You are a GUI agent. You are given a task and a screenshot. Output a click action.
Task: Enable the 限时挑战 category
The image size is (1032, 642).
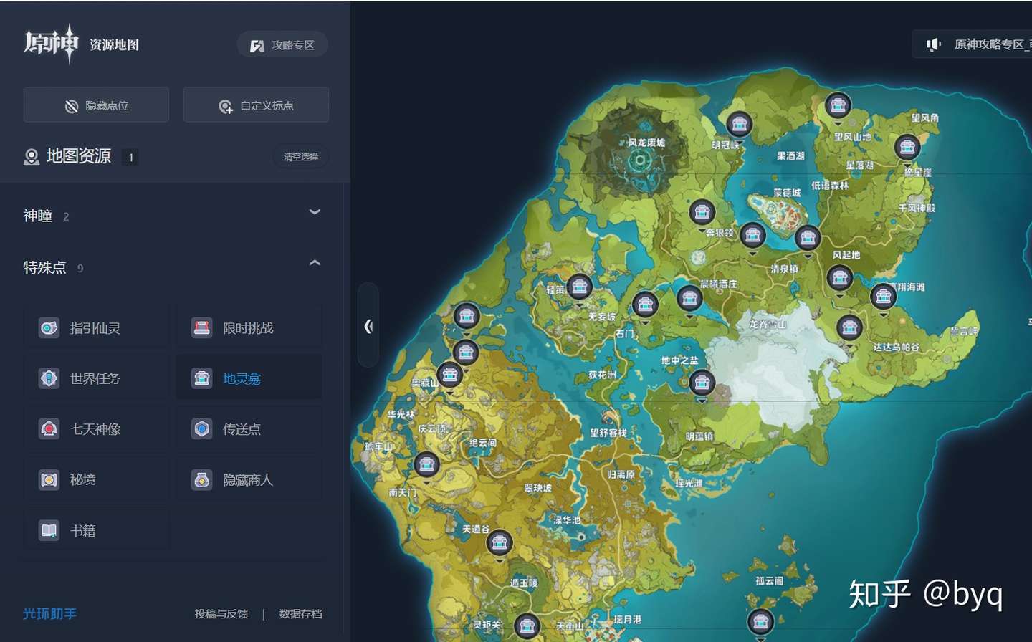(x=249, y=328)
